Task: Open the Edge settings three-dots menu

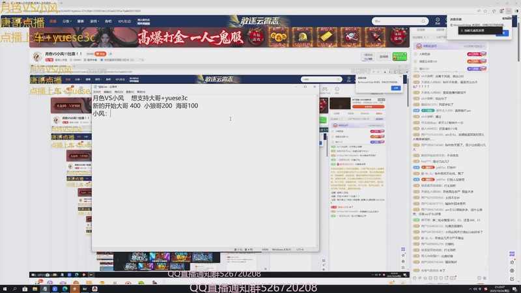Action: tap(509, 11)
